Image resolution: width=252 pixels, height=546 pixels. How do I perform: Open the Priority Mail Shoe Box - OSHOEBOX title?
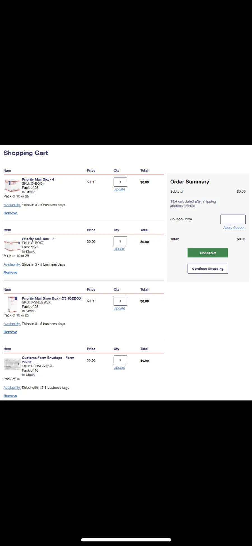pyautogui.click(x=52, y=298)
